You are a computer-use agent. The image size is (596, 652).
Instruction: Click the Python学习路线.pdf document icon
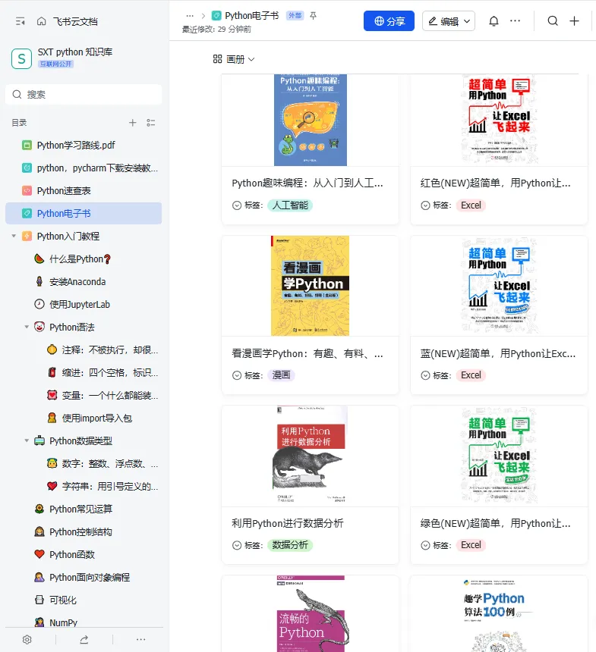click(27, 145)
